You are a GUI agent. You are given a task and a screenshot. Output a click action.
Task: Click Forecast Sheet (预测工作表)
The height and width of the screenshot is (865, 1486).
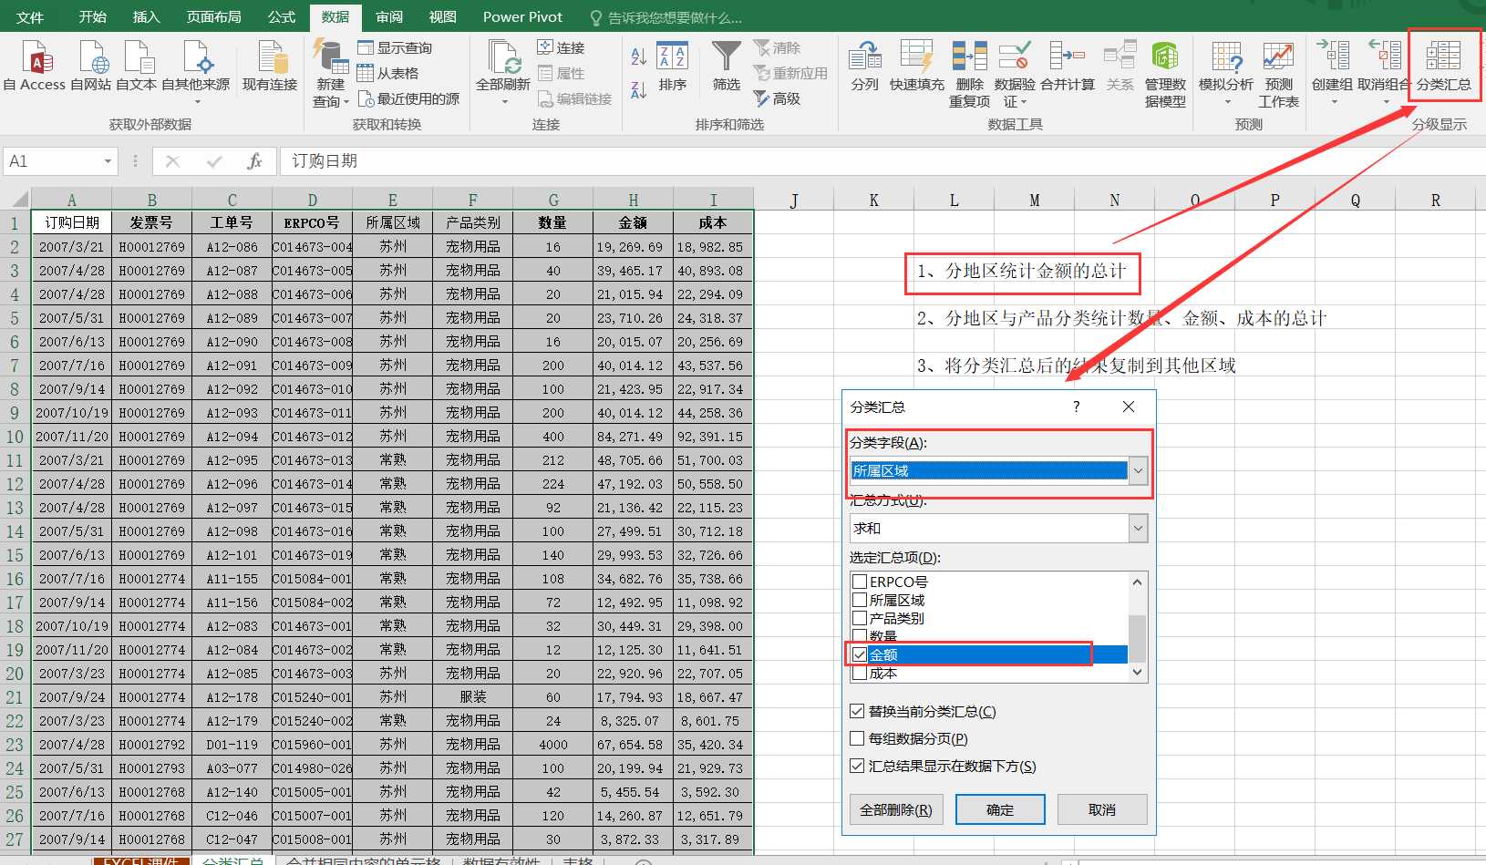pyautogui.click(x=1278, y=73)
